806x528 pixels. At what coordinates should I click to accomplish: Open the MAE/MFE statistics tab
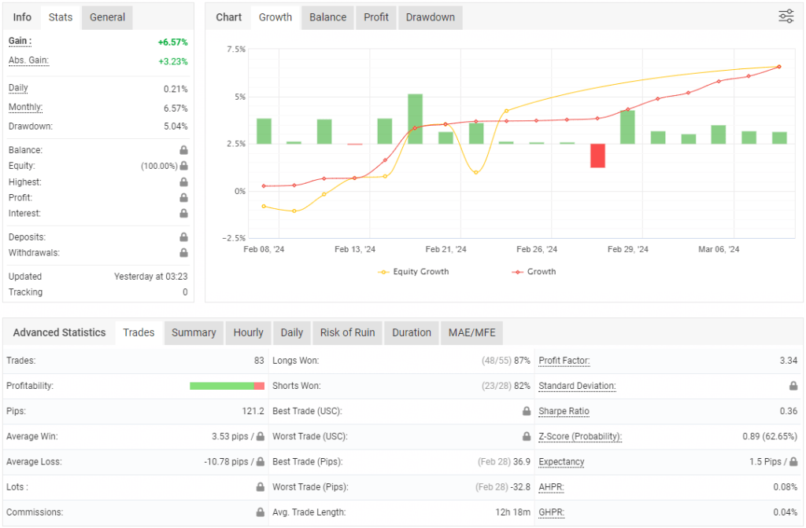(471, 332)
